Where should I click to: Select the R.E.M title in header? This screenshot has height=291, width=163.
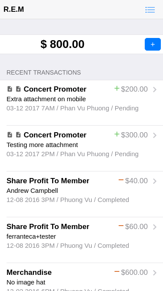pos(13,9)
